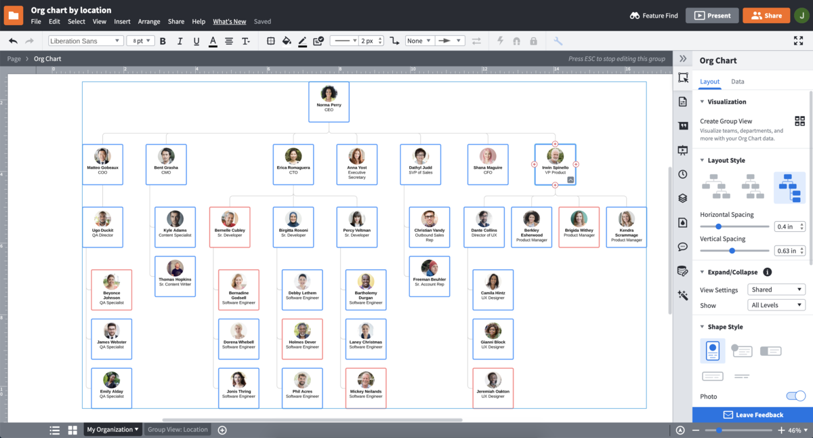Open the version history panel

pyautogui.click(x=683, y=174)
